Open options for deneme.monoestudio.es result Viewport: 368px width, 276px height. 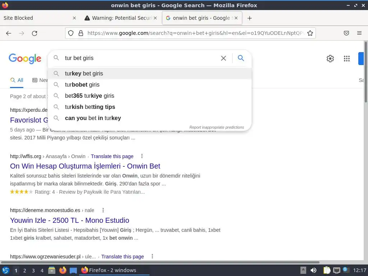click(103, 210)
